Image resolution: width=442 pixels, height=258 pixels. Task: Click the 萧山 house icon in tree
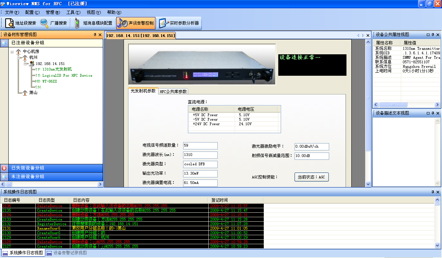tap(25, 93)
